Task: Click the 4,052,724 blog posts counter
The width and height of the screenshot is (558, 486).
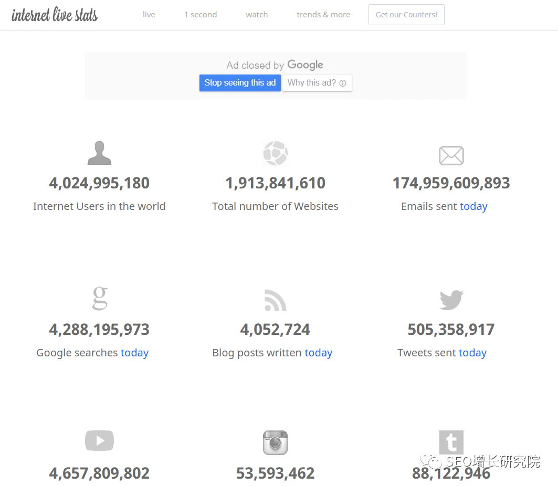Action: pyautogui.click(x=275, y=330)
